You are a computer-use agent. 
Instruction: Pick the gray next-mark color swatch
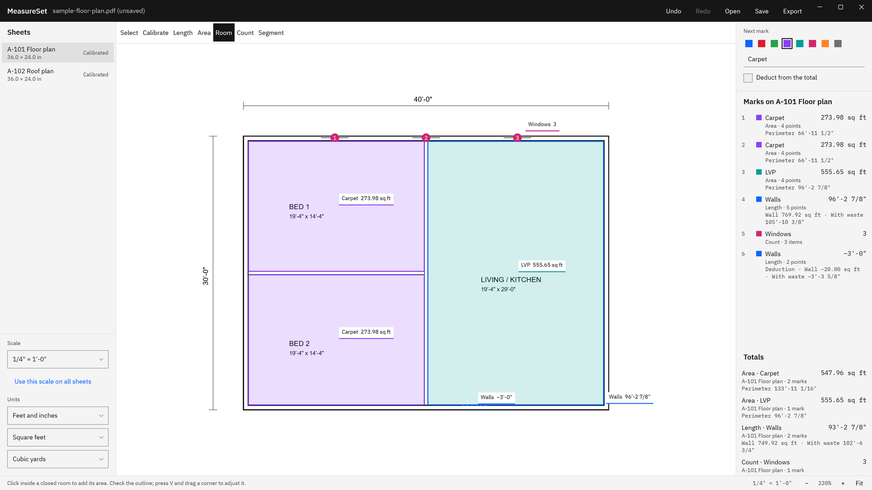coord(838,44)
